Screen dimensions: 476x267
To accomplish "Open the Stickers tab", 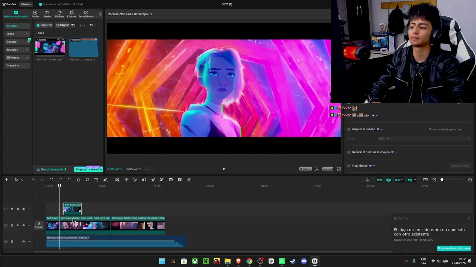I will coord(59,14).
